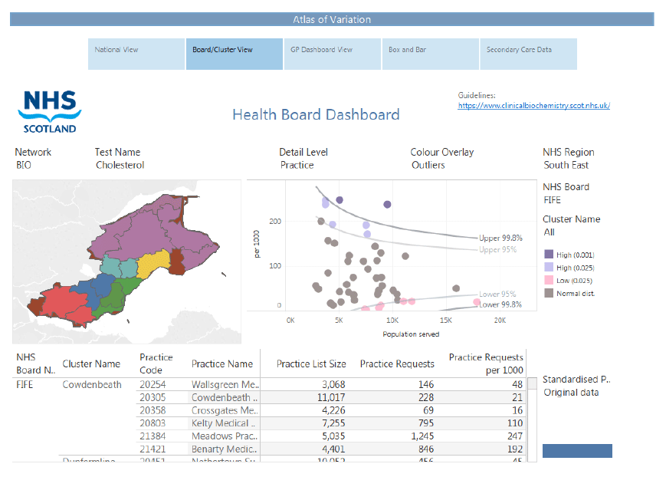Click the dark purple outlier dot near 10K
Viewport: 666px width, 477px height.
(x=387, y=205)
